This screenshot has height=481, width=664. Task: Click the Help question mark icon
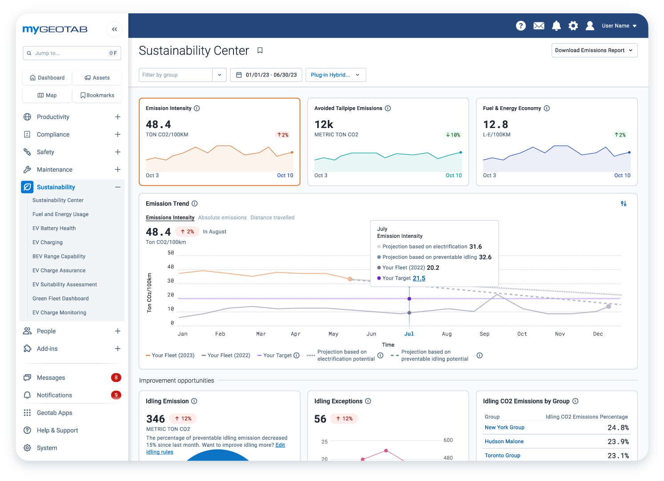521,25
